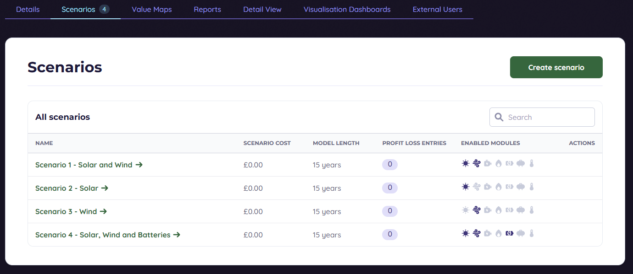The image size is (633, 274).
Task: Click the battery icon in Scenario 4 row
Action: pos(510,234)
